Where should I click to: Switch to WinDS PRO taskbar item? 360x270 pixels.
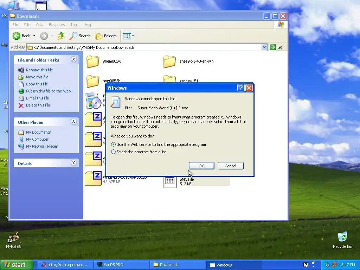click(x=121, y=265)
